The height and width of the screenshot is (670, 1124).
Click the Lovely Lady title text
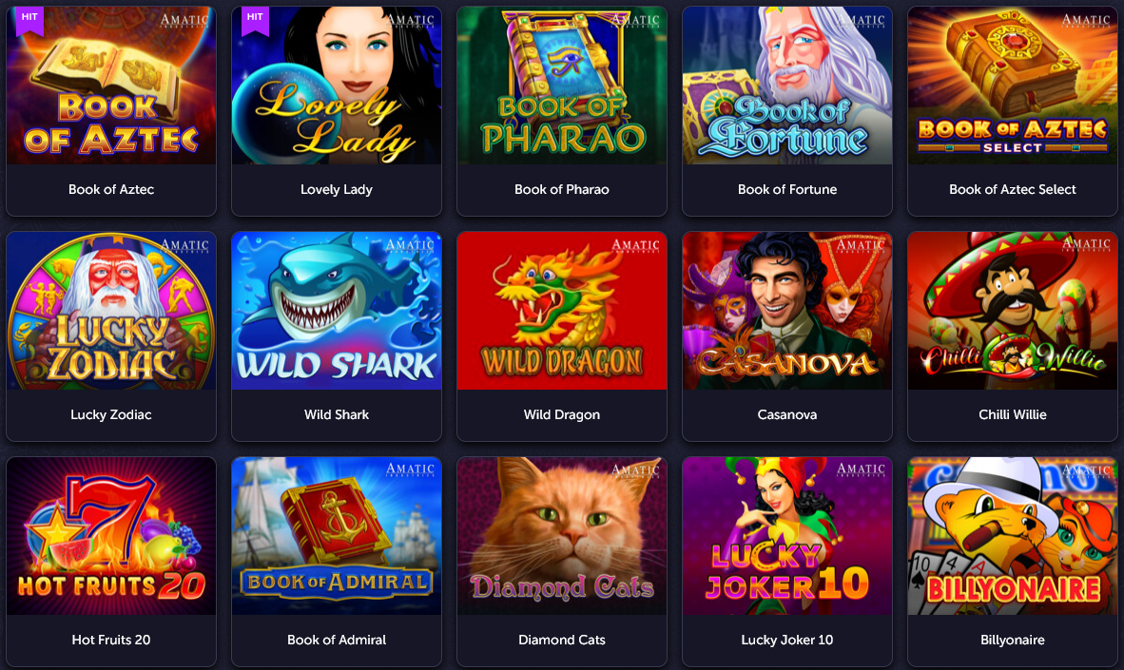[x=337, y=189]
